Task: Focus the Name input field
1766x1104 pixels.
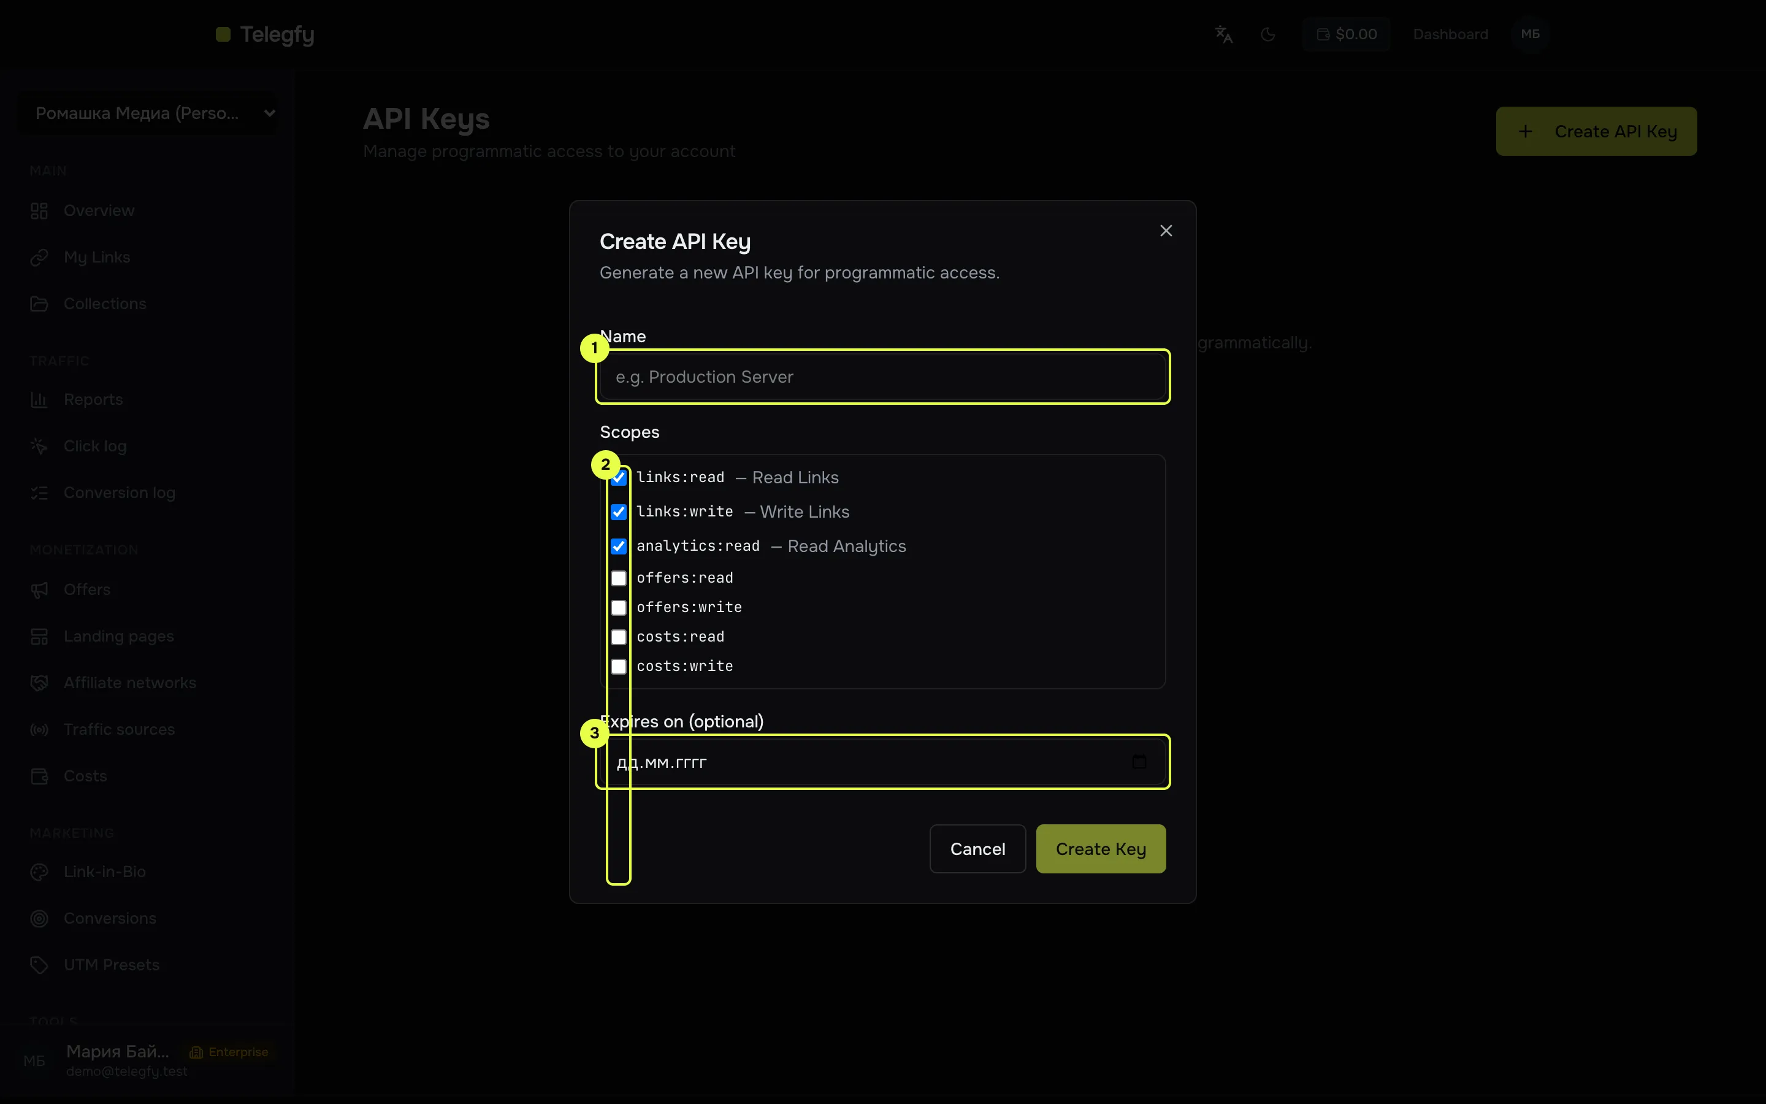Action: coord(882,377)
